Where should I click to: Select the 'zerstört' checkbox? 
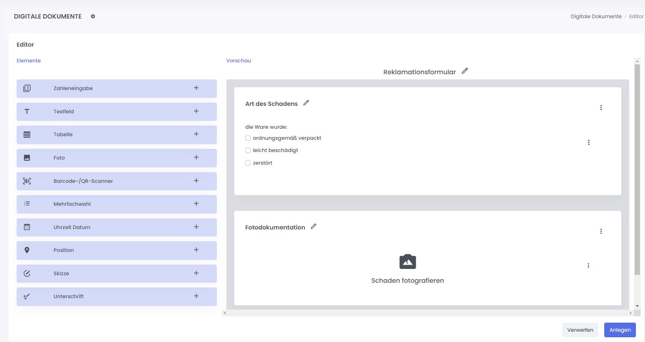pos(248,163)
